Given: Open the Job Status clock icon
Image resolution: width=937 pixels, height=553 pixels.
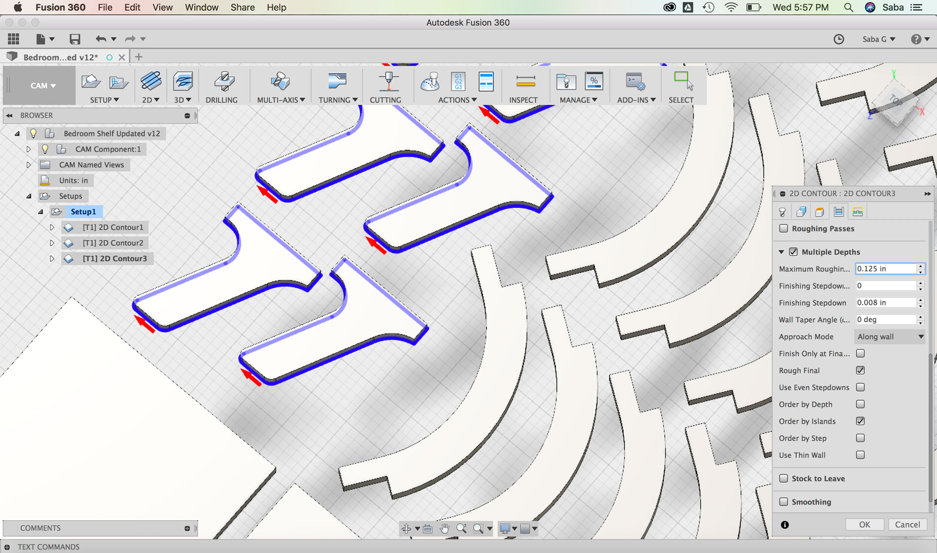Looking at the screenshot, I should [838, 39].
